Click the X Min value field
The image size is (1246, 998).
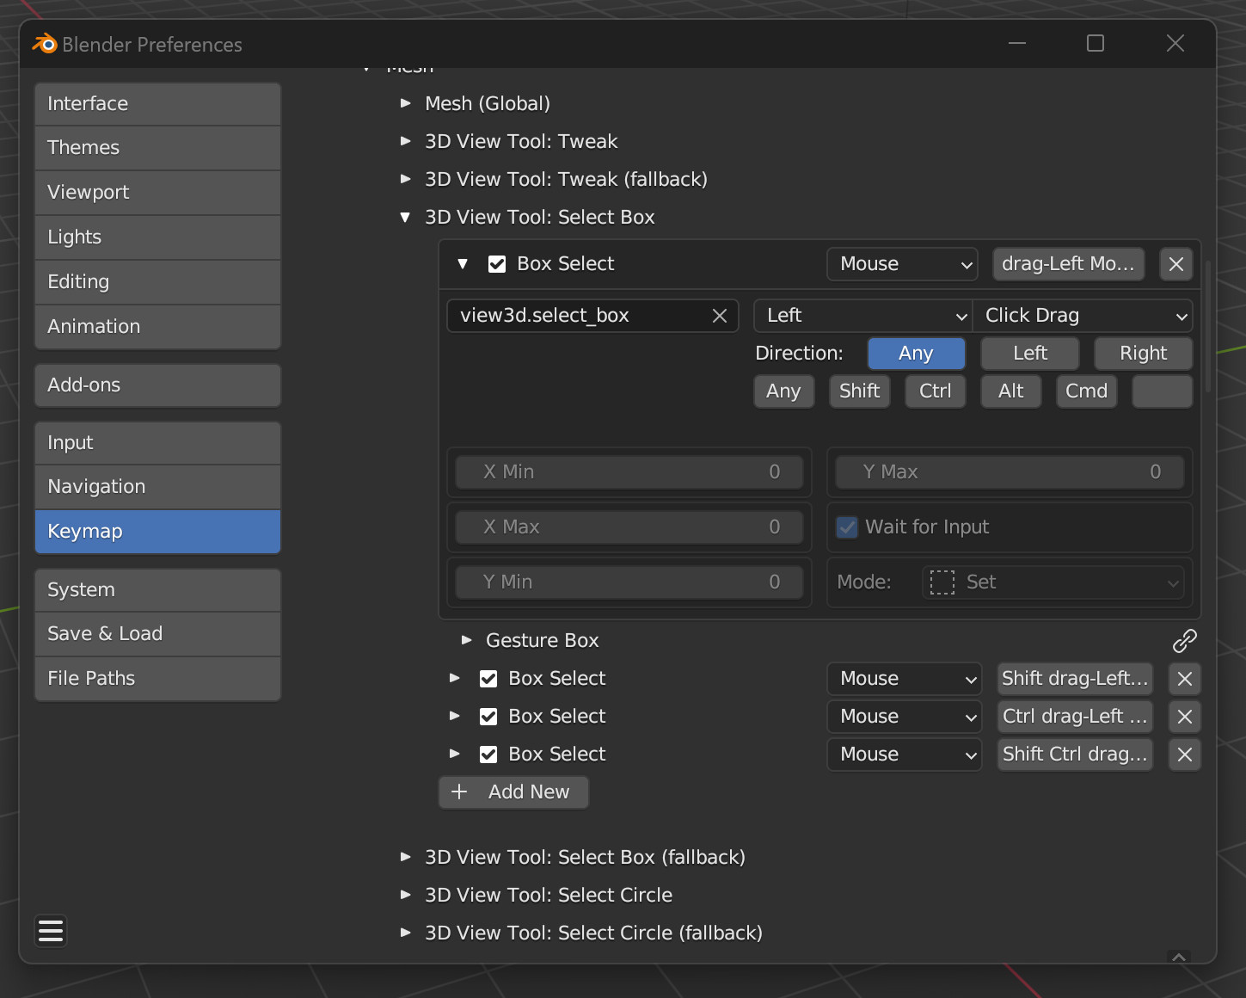coord(629,472)
